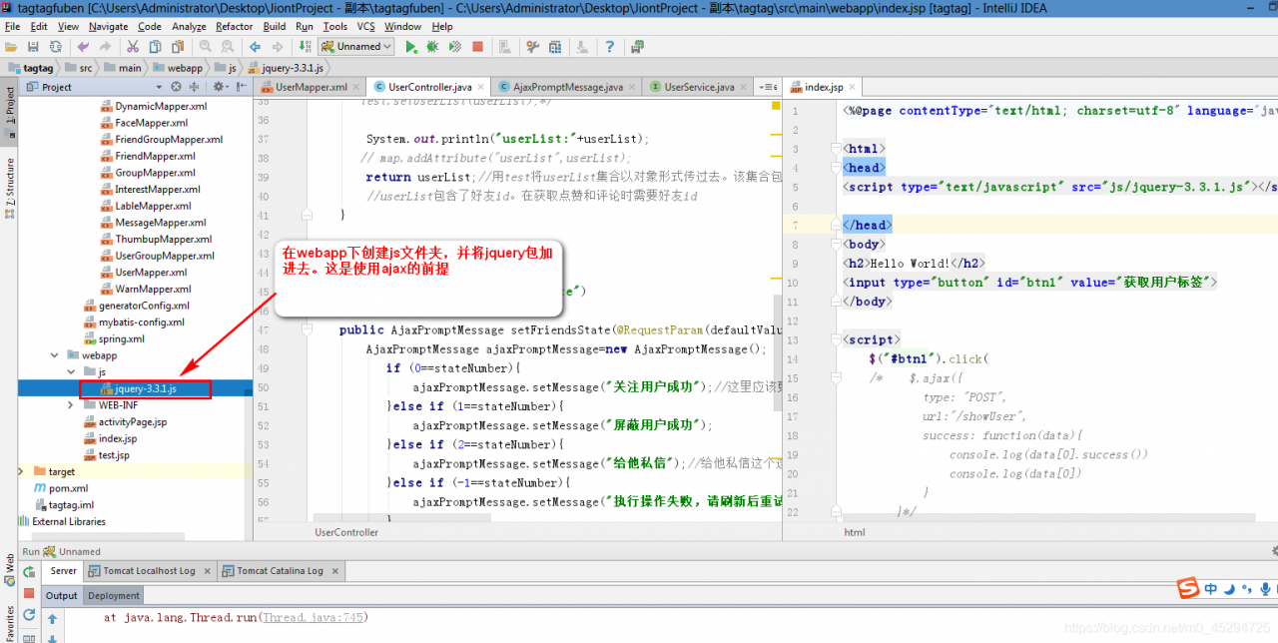Image resolution: width=1278 pixels, height=643 pixels.
Task: Show the hidden editor tabs list
Action: [768, 87]
